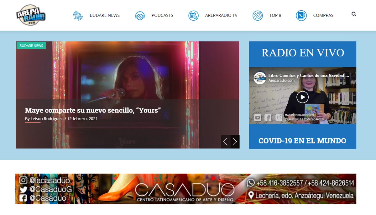Image resolution: width=376 pixels, height=215 pixels.
Task: Open the COMPRAS menu item
Action: [323, 15]
